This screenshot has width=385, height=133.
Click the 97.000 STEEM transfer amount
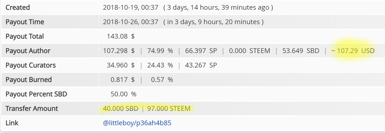point(169,109)
